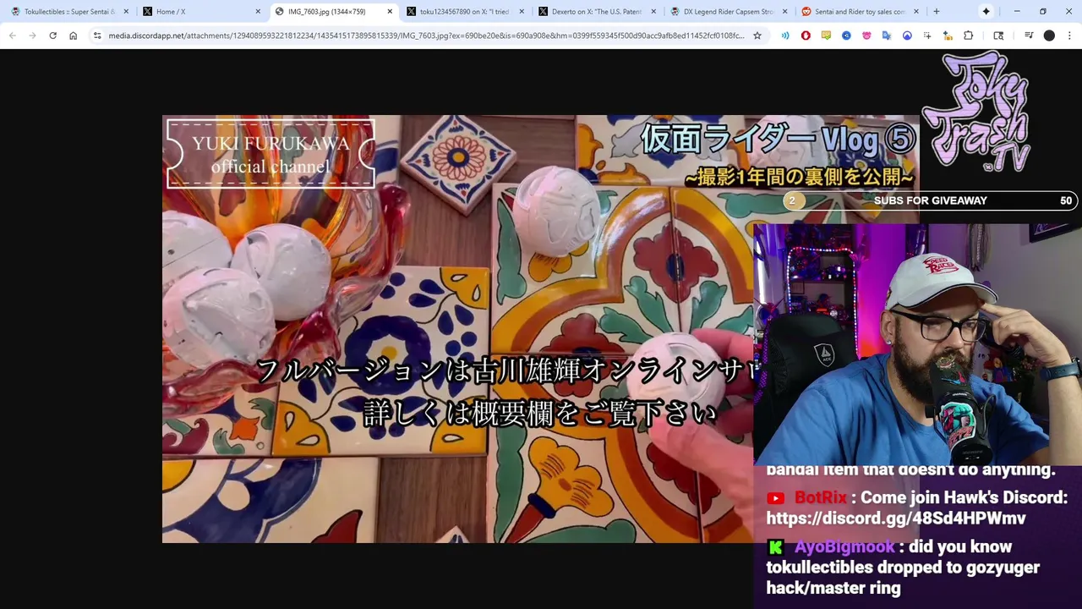The image size is (1082, 609).
Task: Click the BotRix username in chat
Action: pos(821,498)
